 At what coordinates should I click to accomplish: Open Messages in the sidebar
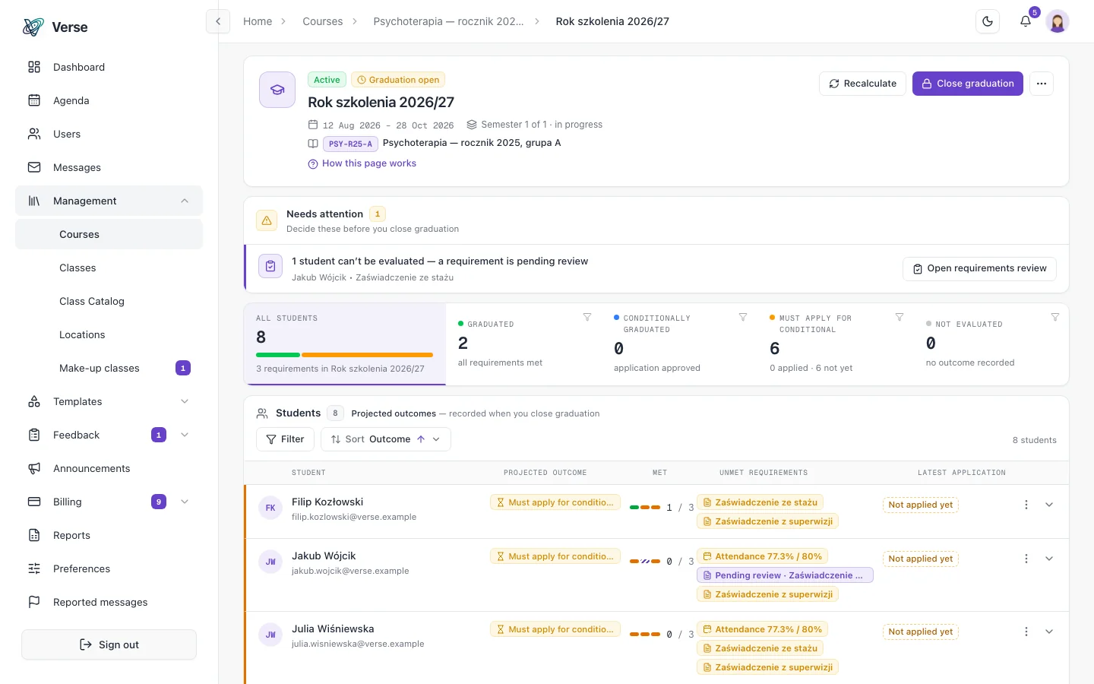coord(109,167)
